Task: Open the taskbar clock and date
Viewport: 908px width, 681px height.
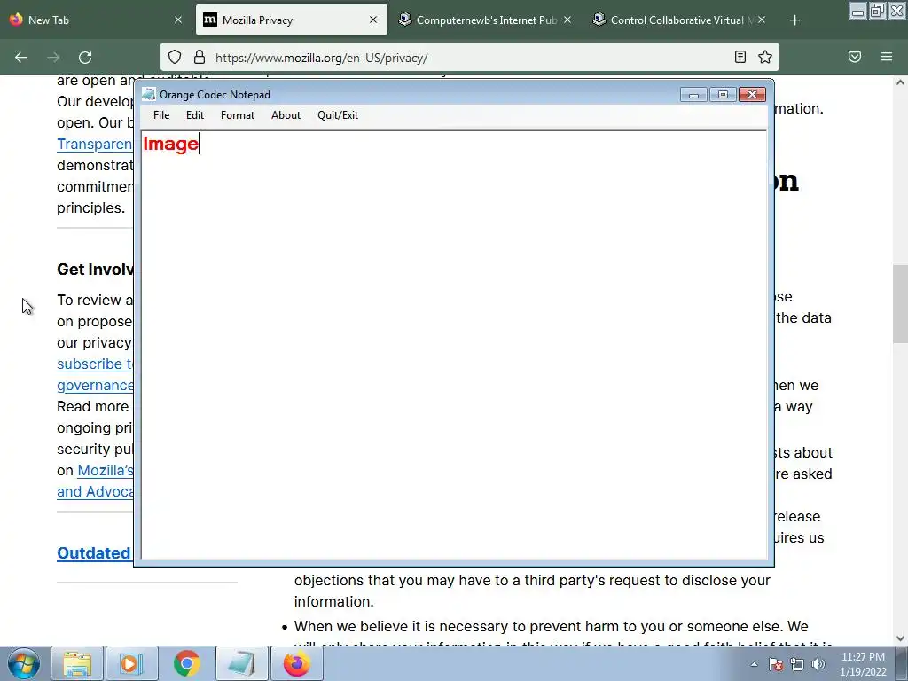Action: (863, 664)
